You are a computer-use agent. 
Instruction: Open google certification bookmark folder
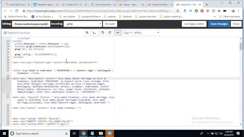tap(89, 16)
